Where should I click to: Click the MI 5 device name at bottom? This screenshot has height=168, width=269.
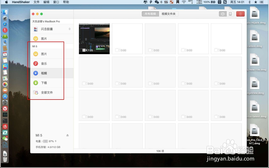coord(39,135)
